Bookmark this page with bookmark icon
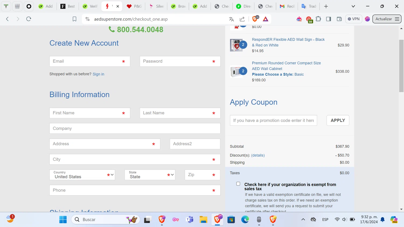Viewport: 404px width, 227px height. coord(74,19)
